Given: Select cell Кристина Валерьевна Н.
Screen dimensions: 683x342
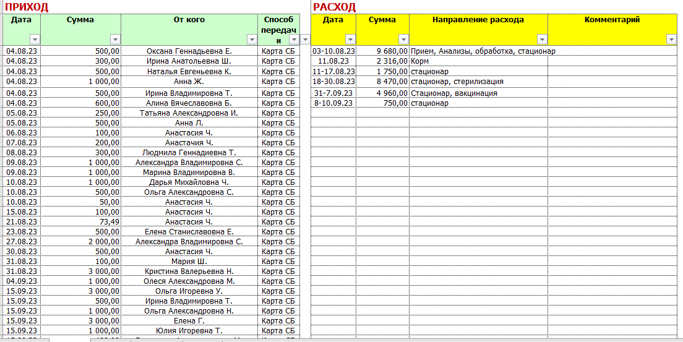Looking at the screenshot, I should (189, 271).
